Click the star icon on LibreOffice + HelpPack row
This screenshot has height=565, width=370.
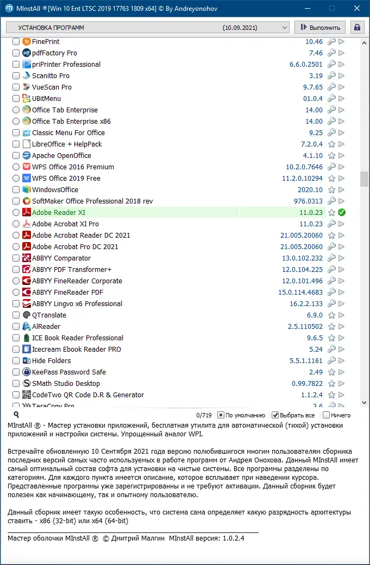(x=331, y=144)
